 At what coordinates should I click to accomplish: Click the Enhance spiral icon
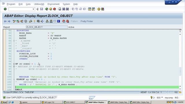click(26, 21)
